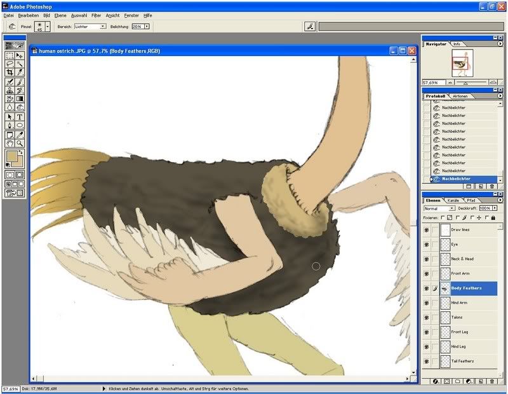Select the Blur tool
508x394 pixels.
[x=10, y=107]
